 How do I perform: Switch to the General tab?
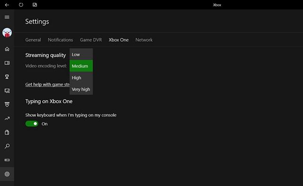coord(33,40)
